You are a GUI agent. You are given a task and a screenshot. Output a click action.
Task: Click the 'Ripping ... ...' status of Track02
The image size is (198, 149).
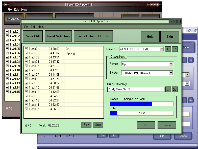(73, 53)
